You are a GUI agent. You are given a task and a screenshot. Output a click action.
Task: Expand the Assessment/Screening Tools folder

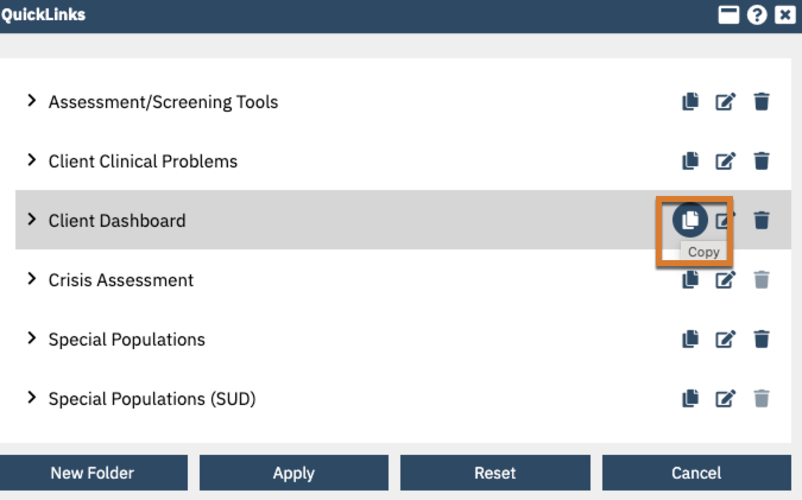(31, 102)
